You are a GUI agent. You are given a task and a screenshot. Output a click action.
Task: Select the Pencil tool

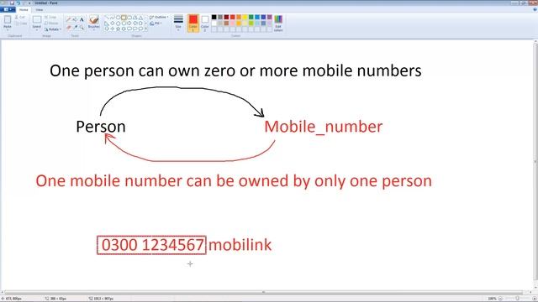tap(68, 19)
